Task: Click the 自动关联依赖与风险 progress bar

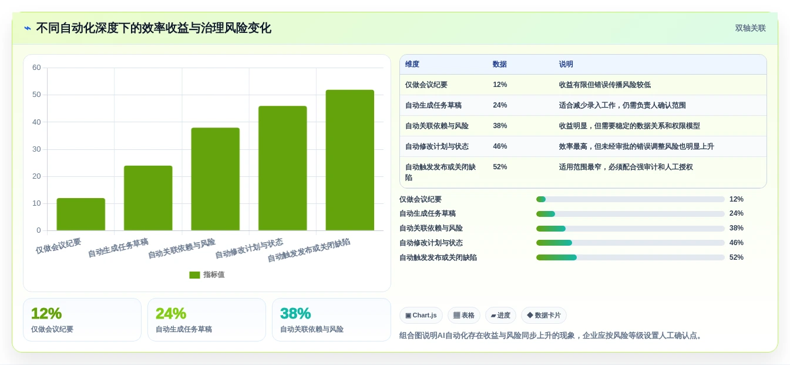Action: tap(630, 228)
